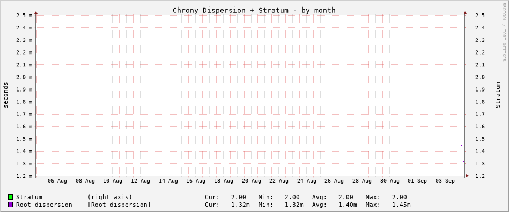Click the Root dispersion Min value 1.32m
Viewport: 509px width, 212px height.
tap(294, 205)
